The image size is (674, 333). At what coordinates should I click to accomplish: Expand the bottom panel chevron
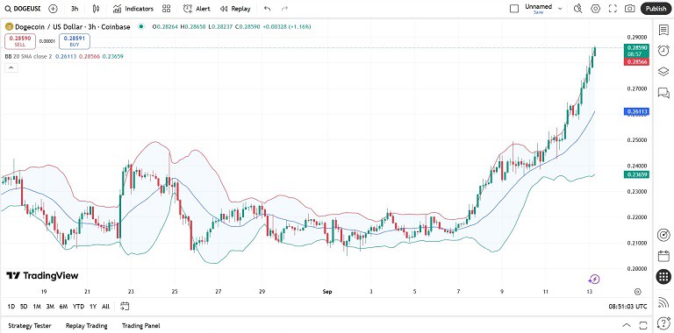pos(627,325)
